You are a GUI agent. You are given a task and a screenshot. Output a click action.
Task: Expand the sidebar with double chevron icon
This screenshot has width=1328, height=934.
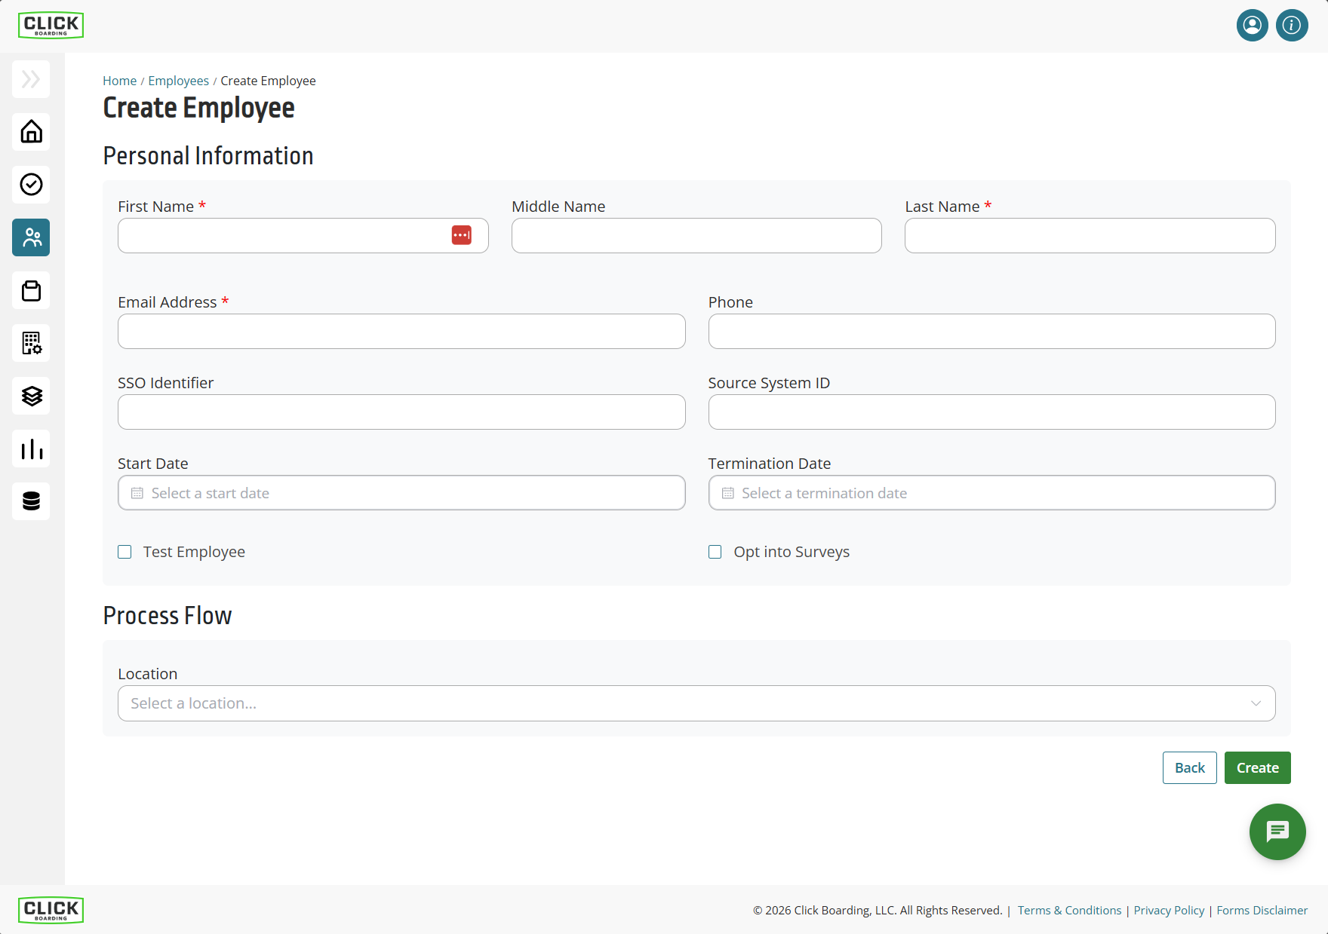tap(31, 79)
